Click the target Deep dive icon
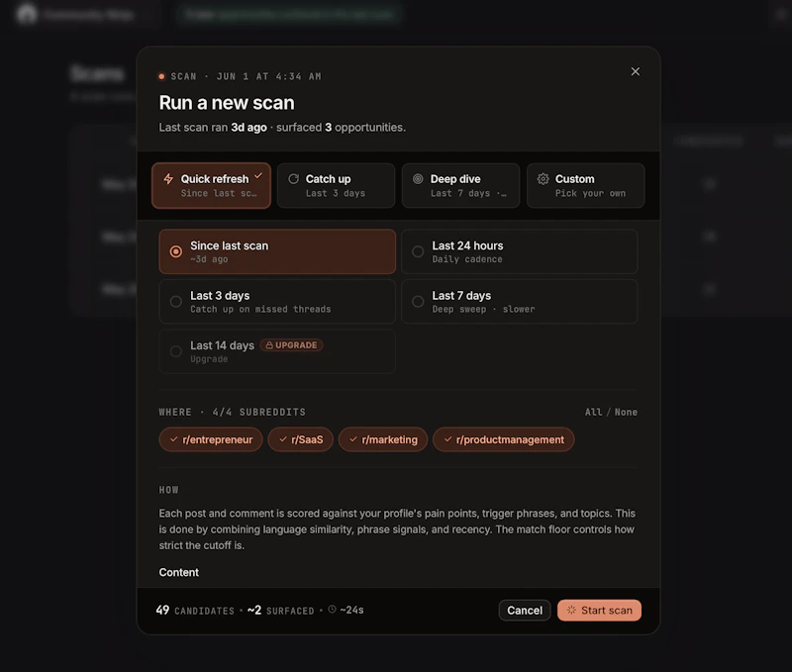Viewport: 792px width, 672px height. (x=418, y=179)
